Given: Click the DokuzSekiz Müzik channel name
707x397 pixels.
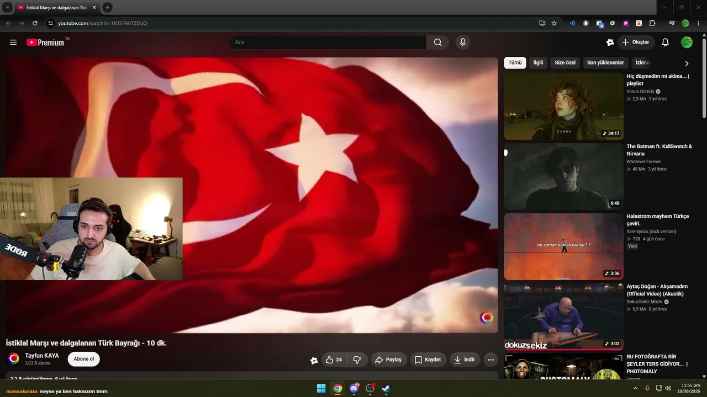Looking at the screenshot, I should [x=644, y=302].
